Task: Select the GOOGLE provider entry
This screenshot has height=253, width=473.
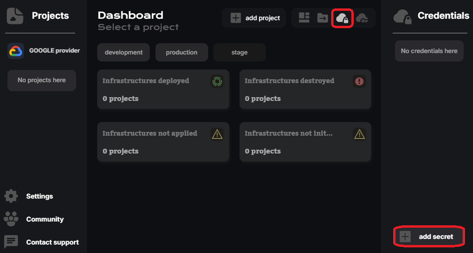Action: [x=44, y=51]
